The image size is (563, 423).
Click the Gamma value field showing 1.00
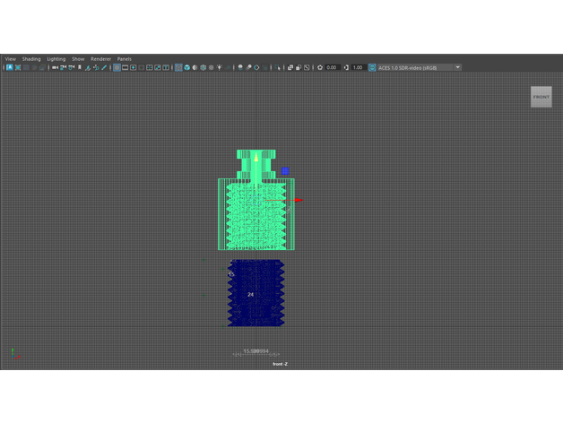[x=358, y=67]
